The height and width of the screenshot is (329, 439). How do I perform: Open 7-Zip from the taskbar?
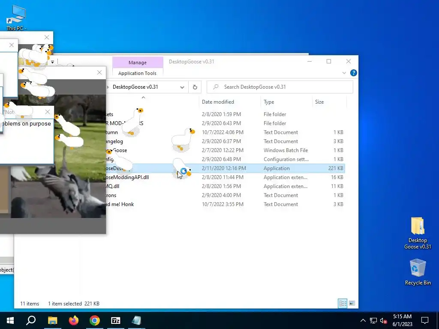[116, 320]
